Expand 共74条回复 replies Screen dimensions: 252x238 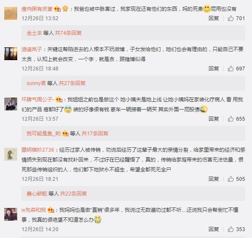(x=68, y=33)
